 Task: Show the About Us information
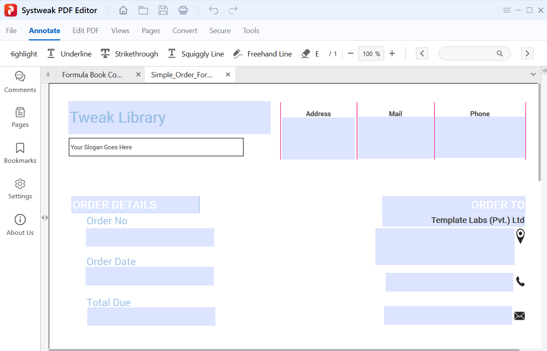[20, 225]
